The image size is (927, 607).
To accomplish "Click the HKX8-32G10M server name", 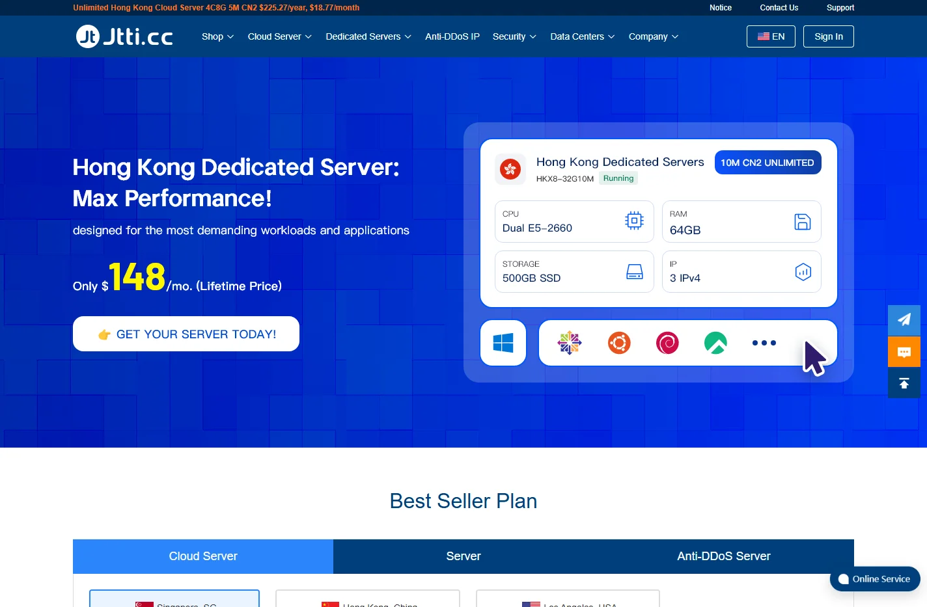I will point(565,179).
